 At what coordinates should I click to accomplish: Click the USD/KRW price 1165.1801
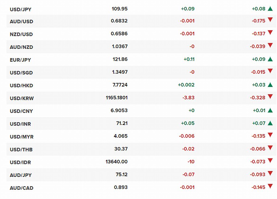pos(117,98)
